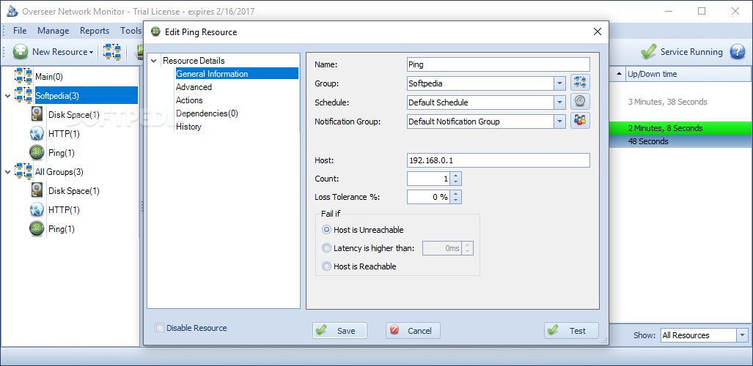Click the New Resource plus icon
Viewport: 753px width, 366px height.
(21, 52)
